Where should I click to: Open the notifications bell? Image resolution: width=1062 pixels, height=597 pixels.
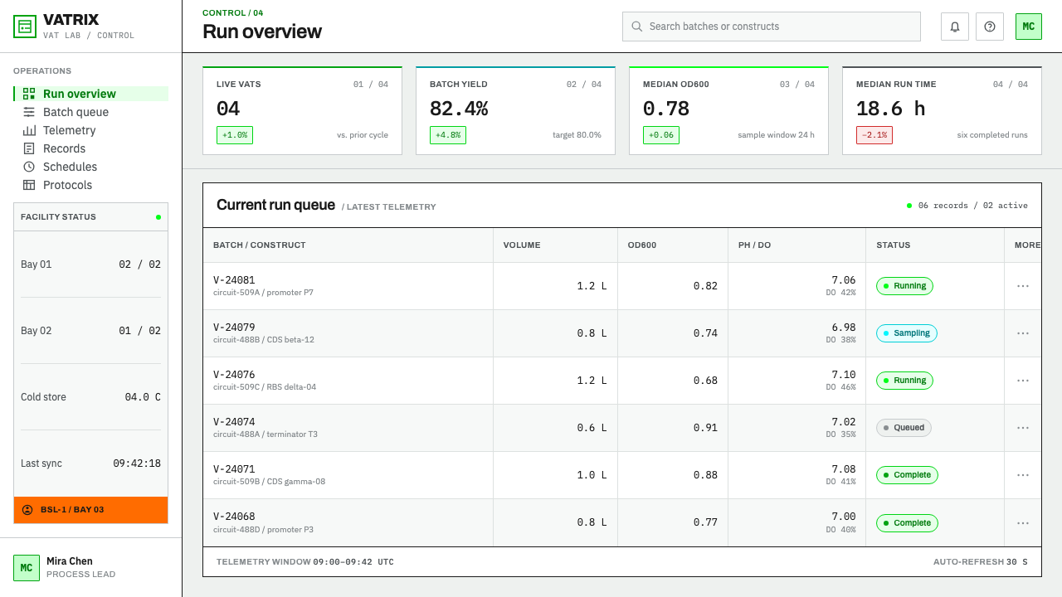pos(955,27)
